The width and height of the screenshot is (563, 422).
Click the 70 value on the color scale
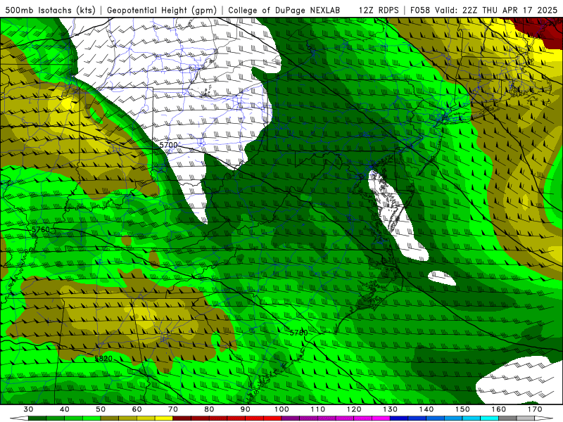tap(173, 409)
